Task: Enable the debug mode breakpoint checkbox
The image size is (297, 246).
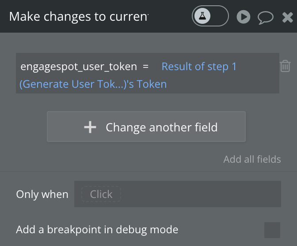Action: point(272,230)
